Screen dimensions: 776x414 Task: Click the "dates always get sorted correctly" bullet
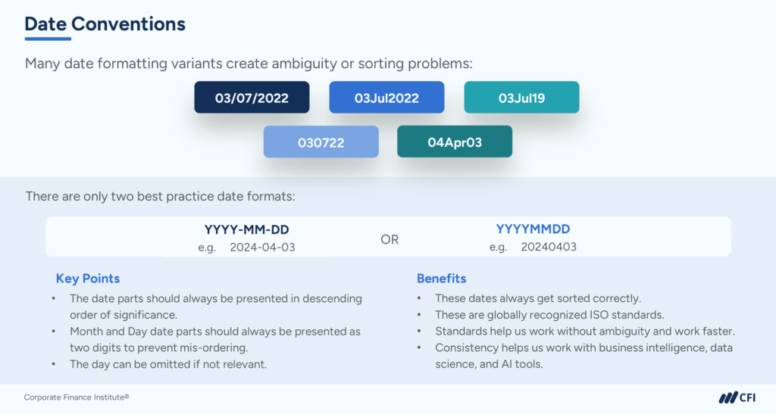click(537, 298)
